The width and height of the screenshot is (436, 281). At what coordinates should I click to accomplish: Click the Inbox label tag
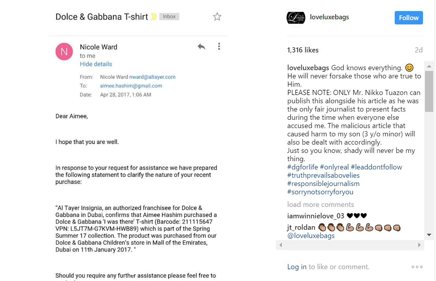[169, 17]
